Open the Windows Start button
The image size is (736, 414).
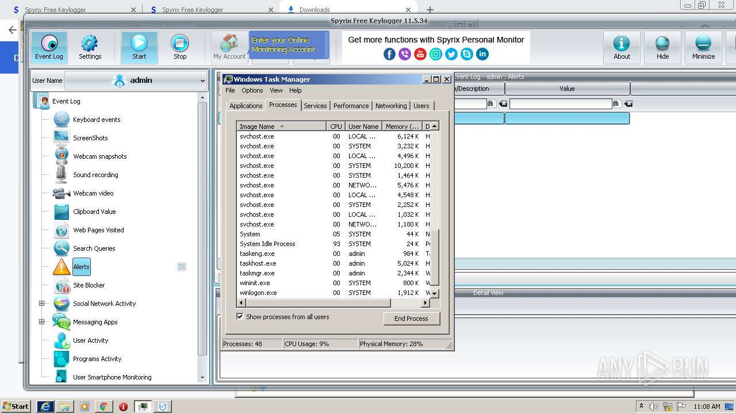pos(16,406)
